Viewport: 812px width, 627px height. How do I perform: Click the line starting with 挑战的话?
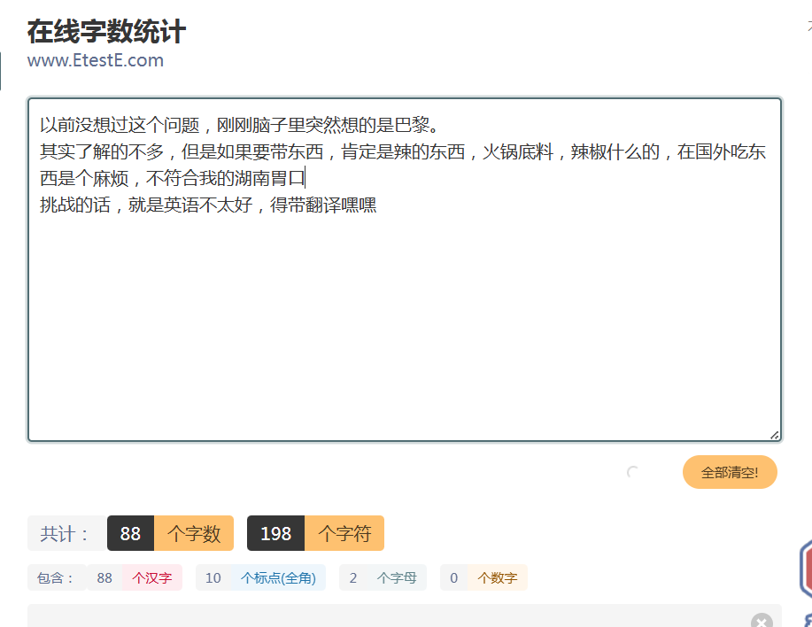[208, 205]
